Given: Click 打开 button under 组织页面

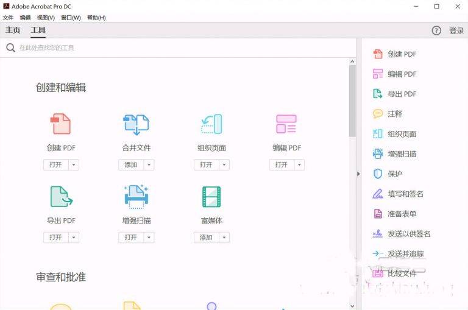Looking at the screenshot, I should 206,164.
